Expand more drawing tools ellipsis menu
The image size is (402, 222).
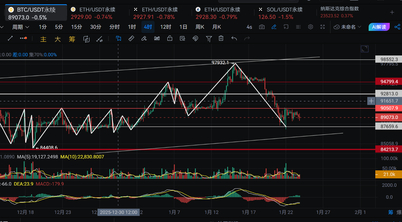23,38
